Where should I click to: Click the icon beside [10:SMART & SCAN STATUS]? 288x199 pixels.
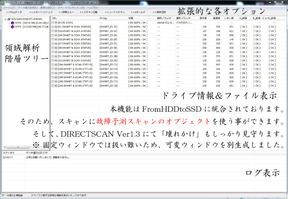point(56,52)
